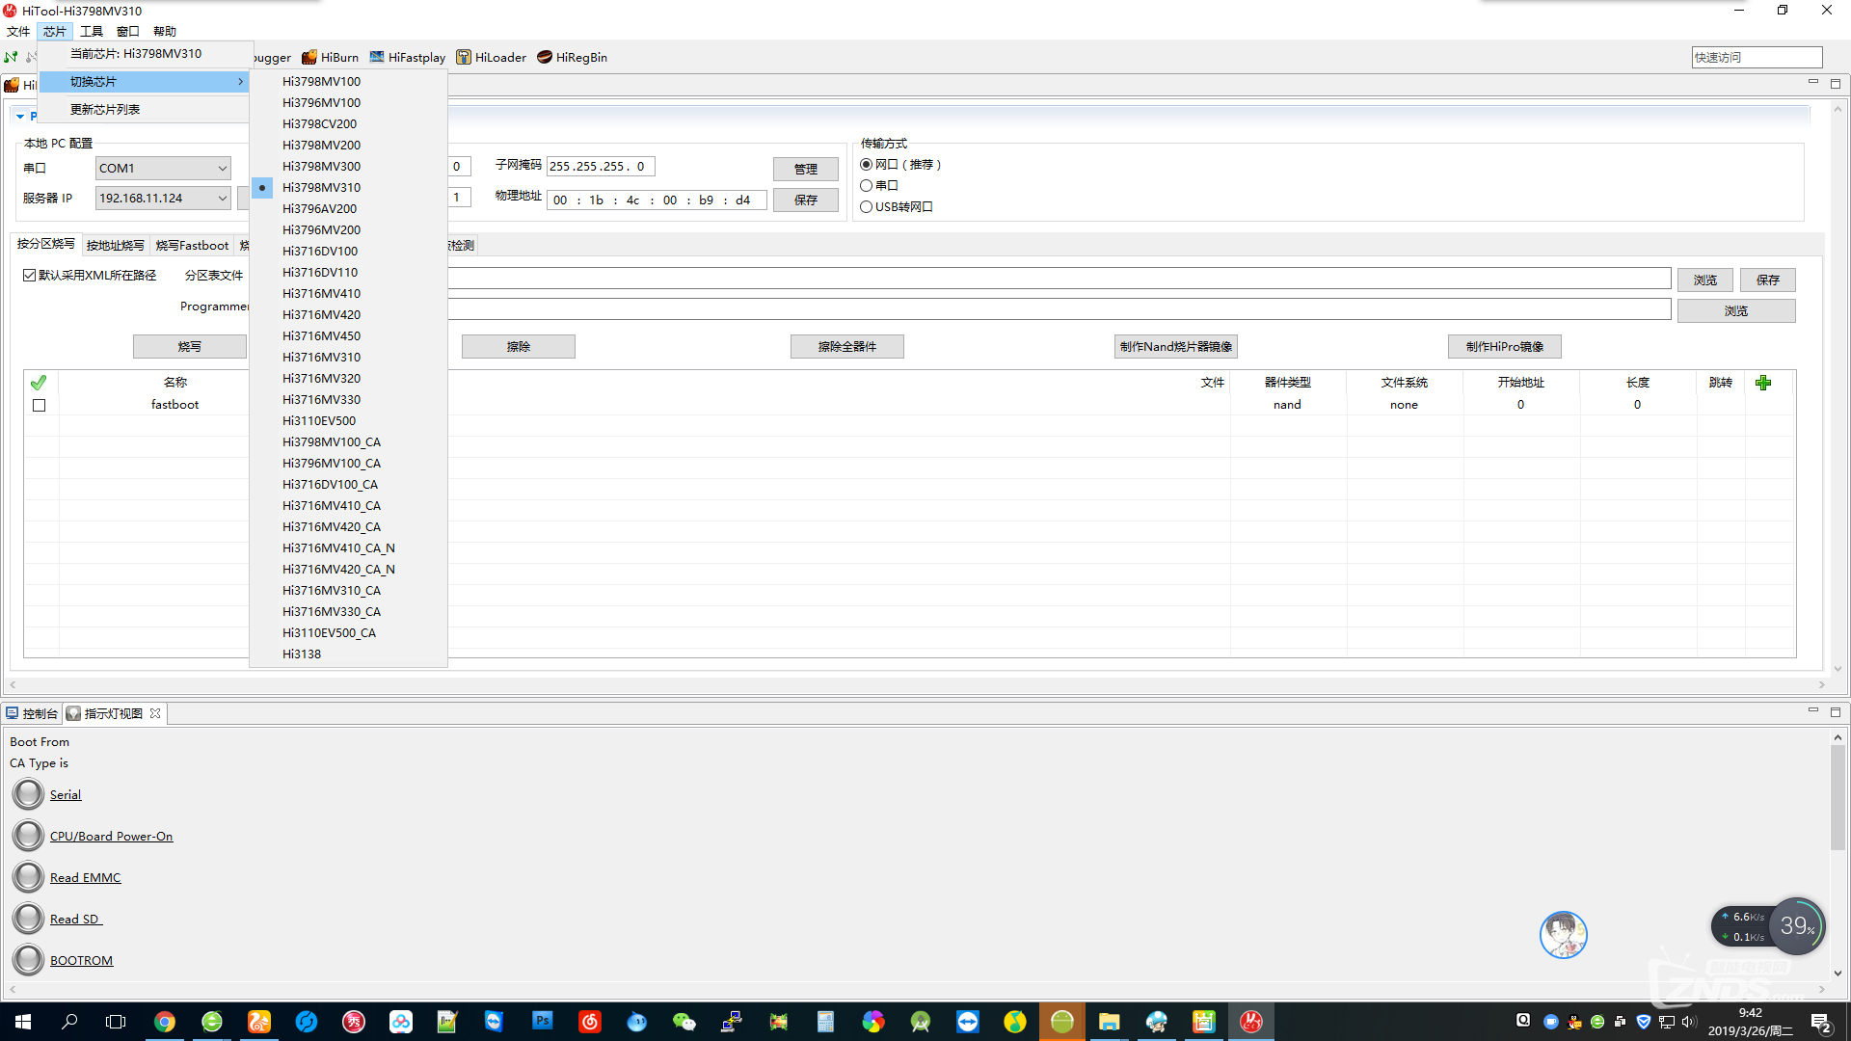Click the 管理 manage button
The width and height of the screenshot is (1851, 1041).
pos(806,169)
